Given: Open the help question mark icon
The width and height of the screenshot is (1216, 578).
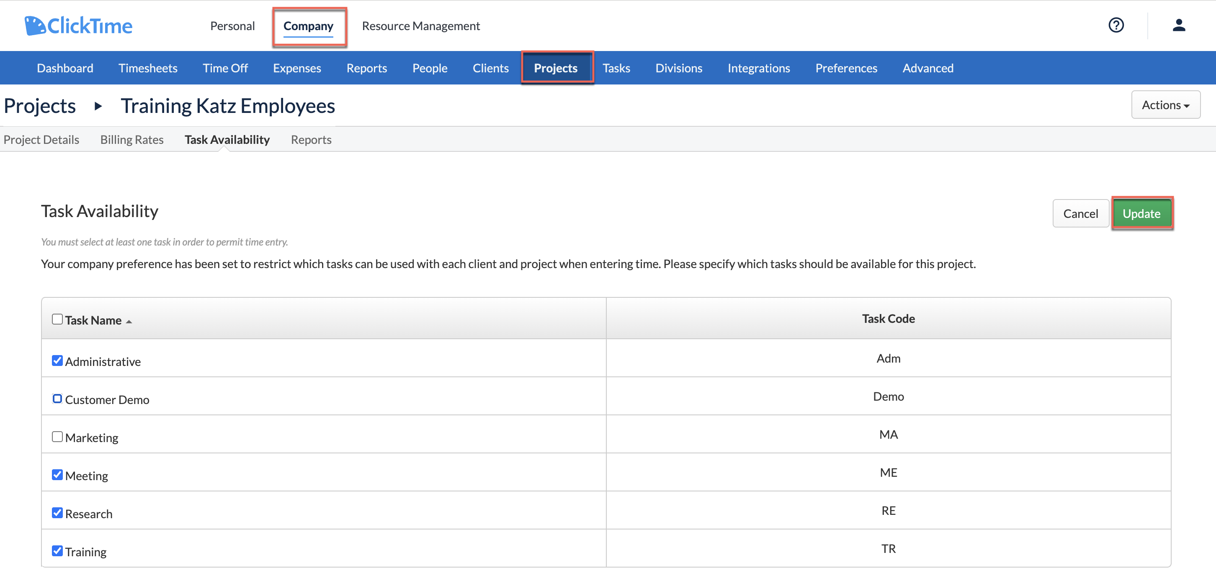Looking at the screenshot, I should (1116, 25).
